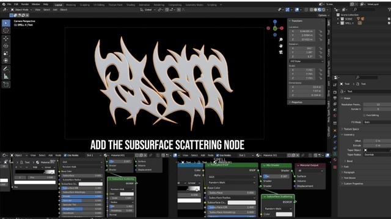Open the Modifiers wrench properties icon

click(x=335, y=136)
